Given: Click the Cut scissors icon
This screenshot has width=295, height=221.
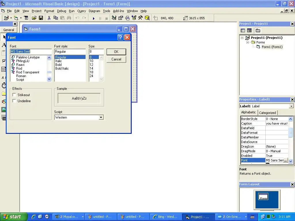Looking at the screenshot, I should 49,18.
